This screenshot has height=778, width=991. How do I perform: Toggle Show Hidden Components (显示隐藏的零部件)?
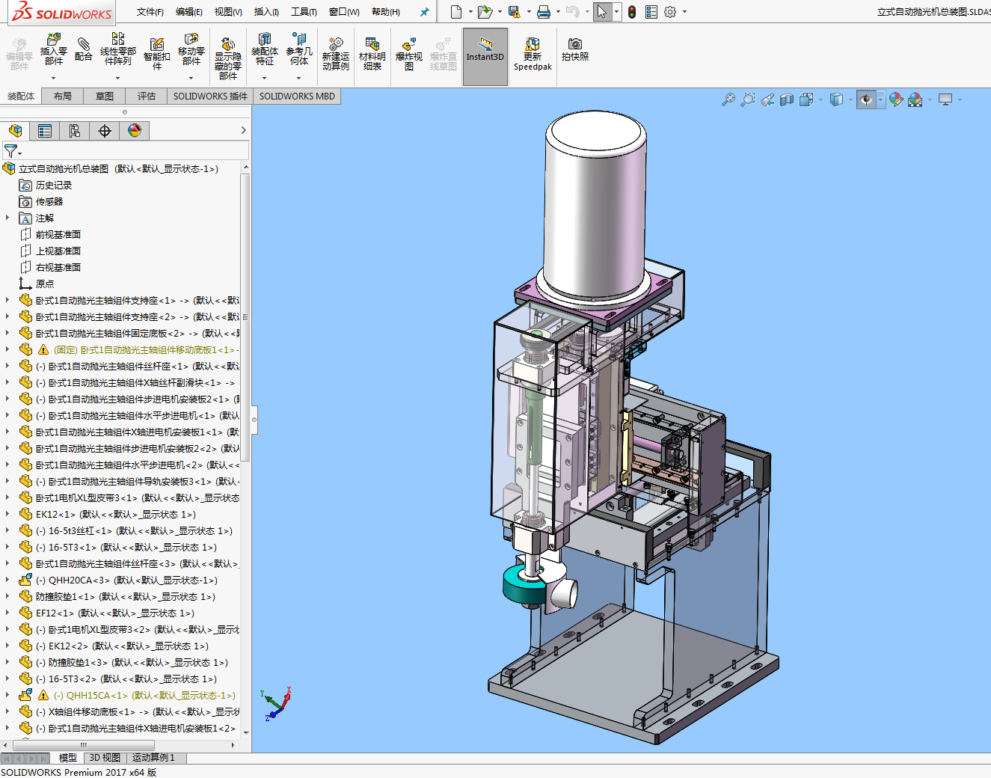(x=228, y=56)
